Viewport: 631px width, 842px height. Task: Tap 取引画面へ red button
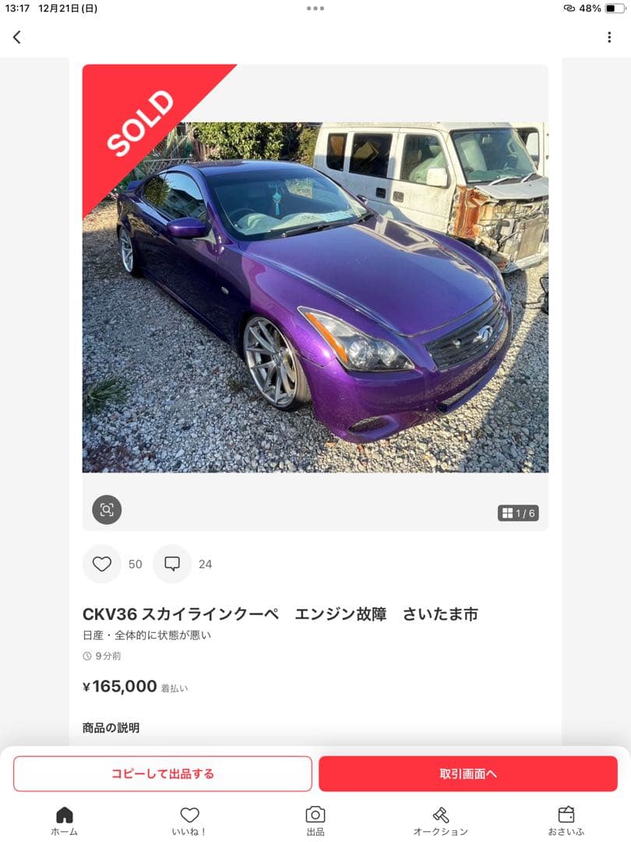click(x=468, y=774)
